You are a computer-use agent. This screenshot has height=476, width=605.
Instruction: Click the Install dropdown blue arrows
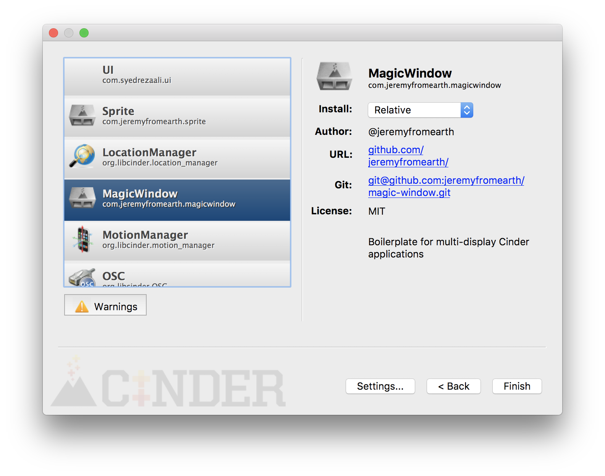(x=467, y=110)
